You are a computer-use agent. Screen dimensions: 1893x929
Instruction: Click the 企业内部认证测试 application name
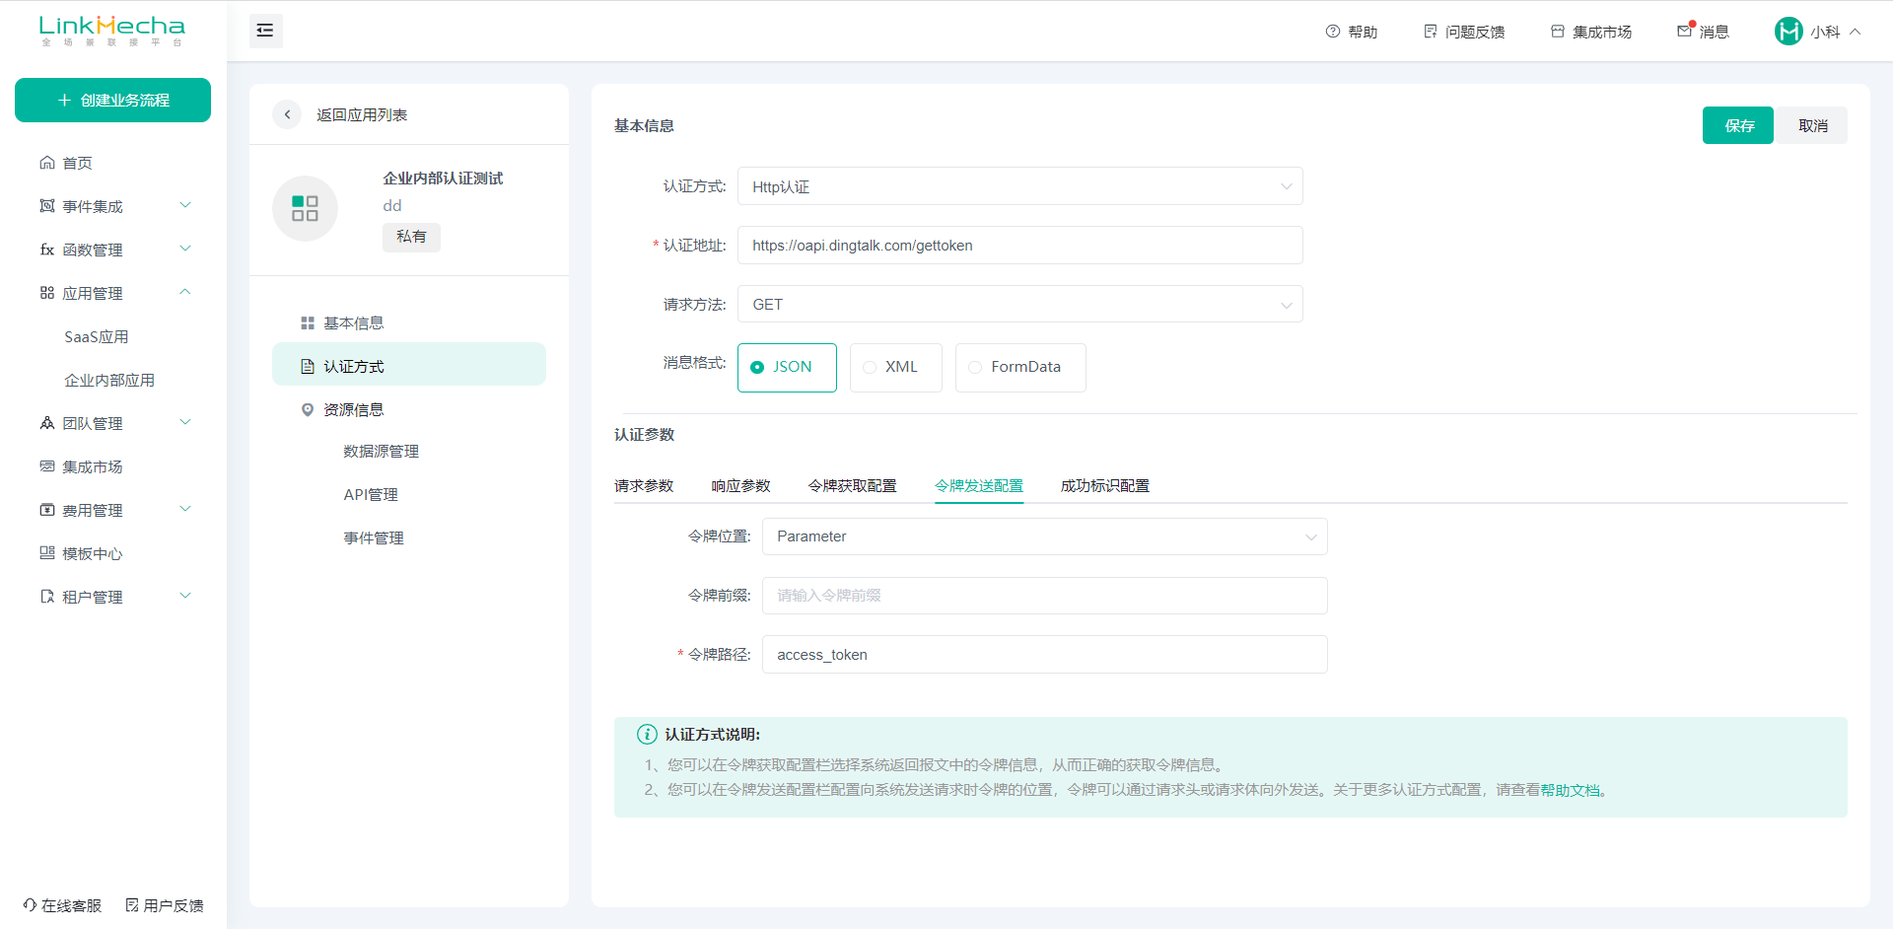(x=443, y=179)
